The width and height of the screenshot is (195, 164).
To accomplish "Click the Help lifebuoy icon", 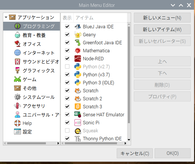I will [17, 123].
